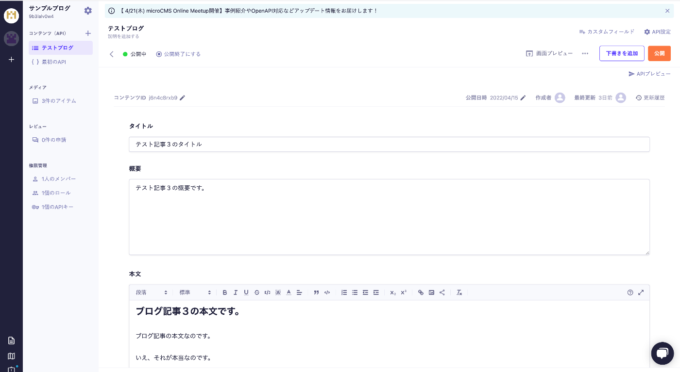The width and height of the screenshot is (680, 372).
Task: Toggle superscript formatting
Action: click(x=403, y=292)
